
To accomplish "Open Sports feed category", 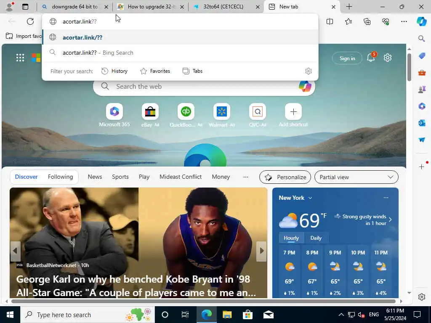I will [120, 177].
